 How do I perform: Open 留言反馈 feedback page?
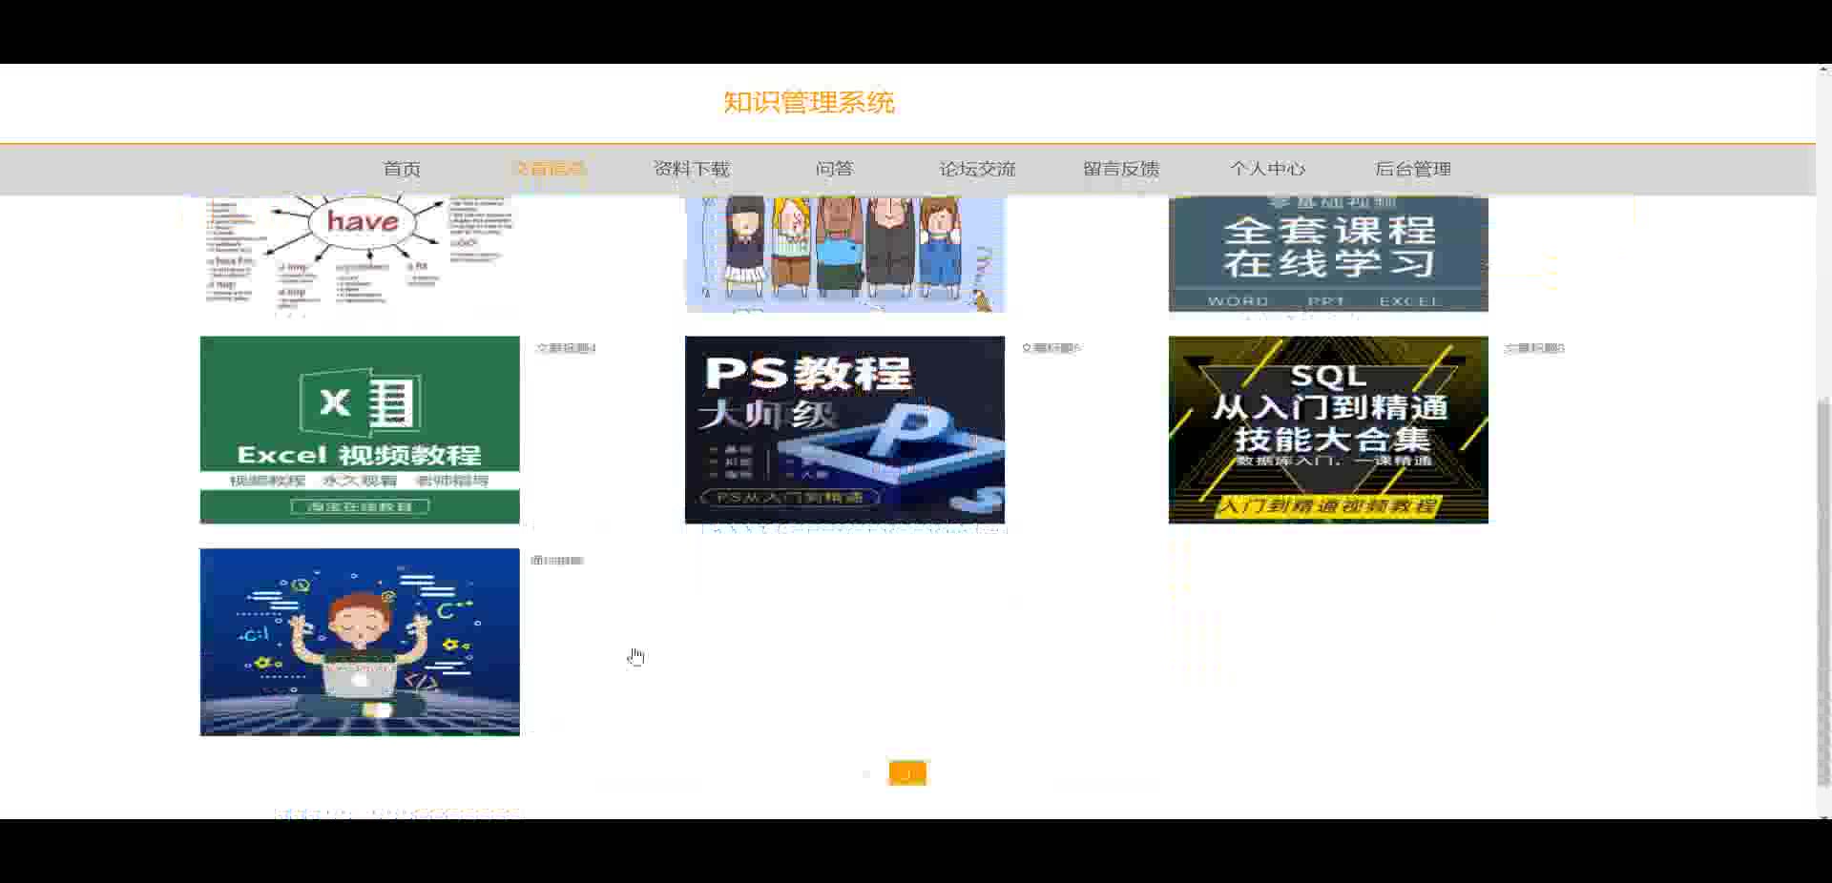pos(1121,169)
